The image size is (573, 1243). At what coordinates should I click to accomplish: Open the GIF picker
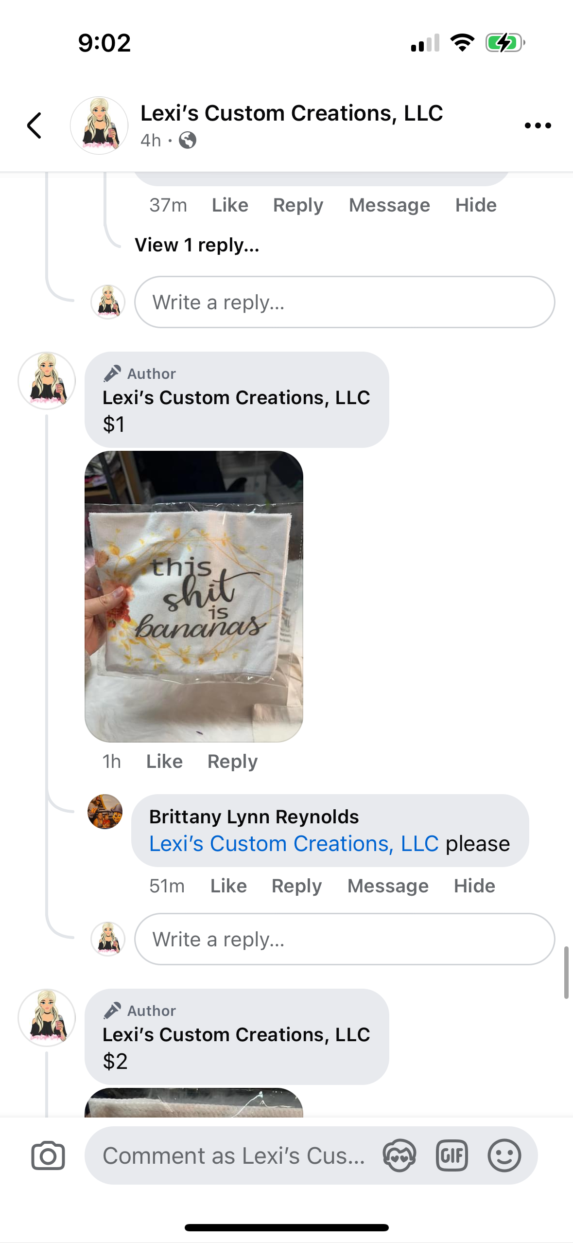point(452,1155)
